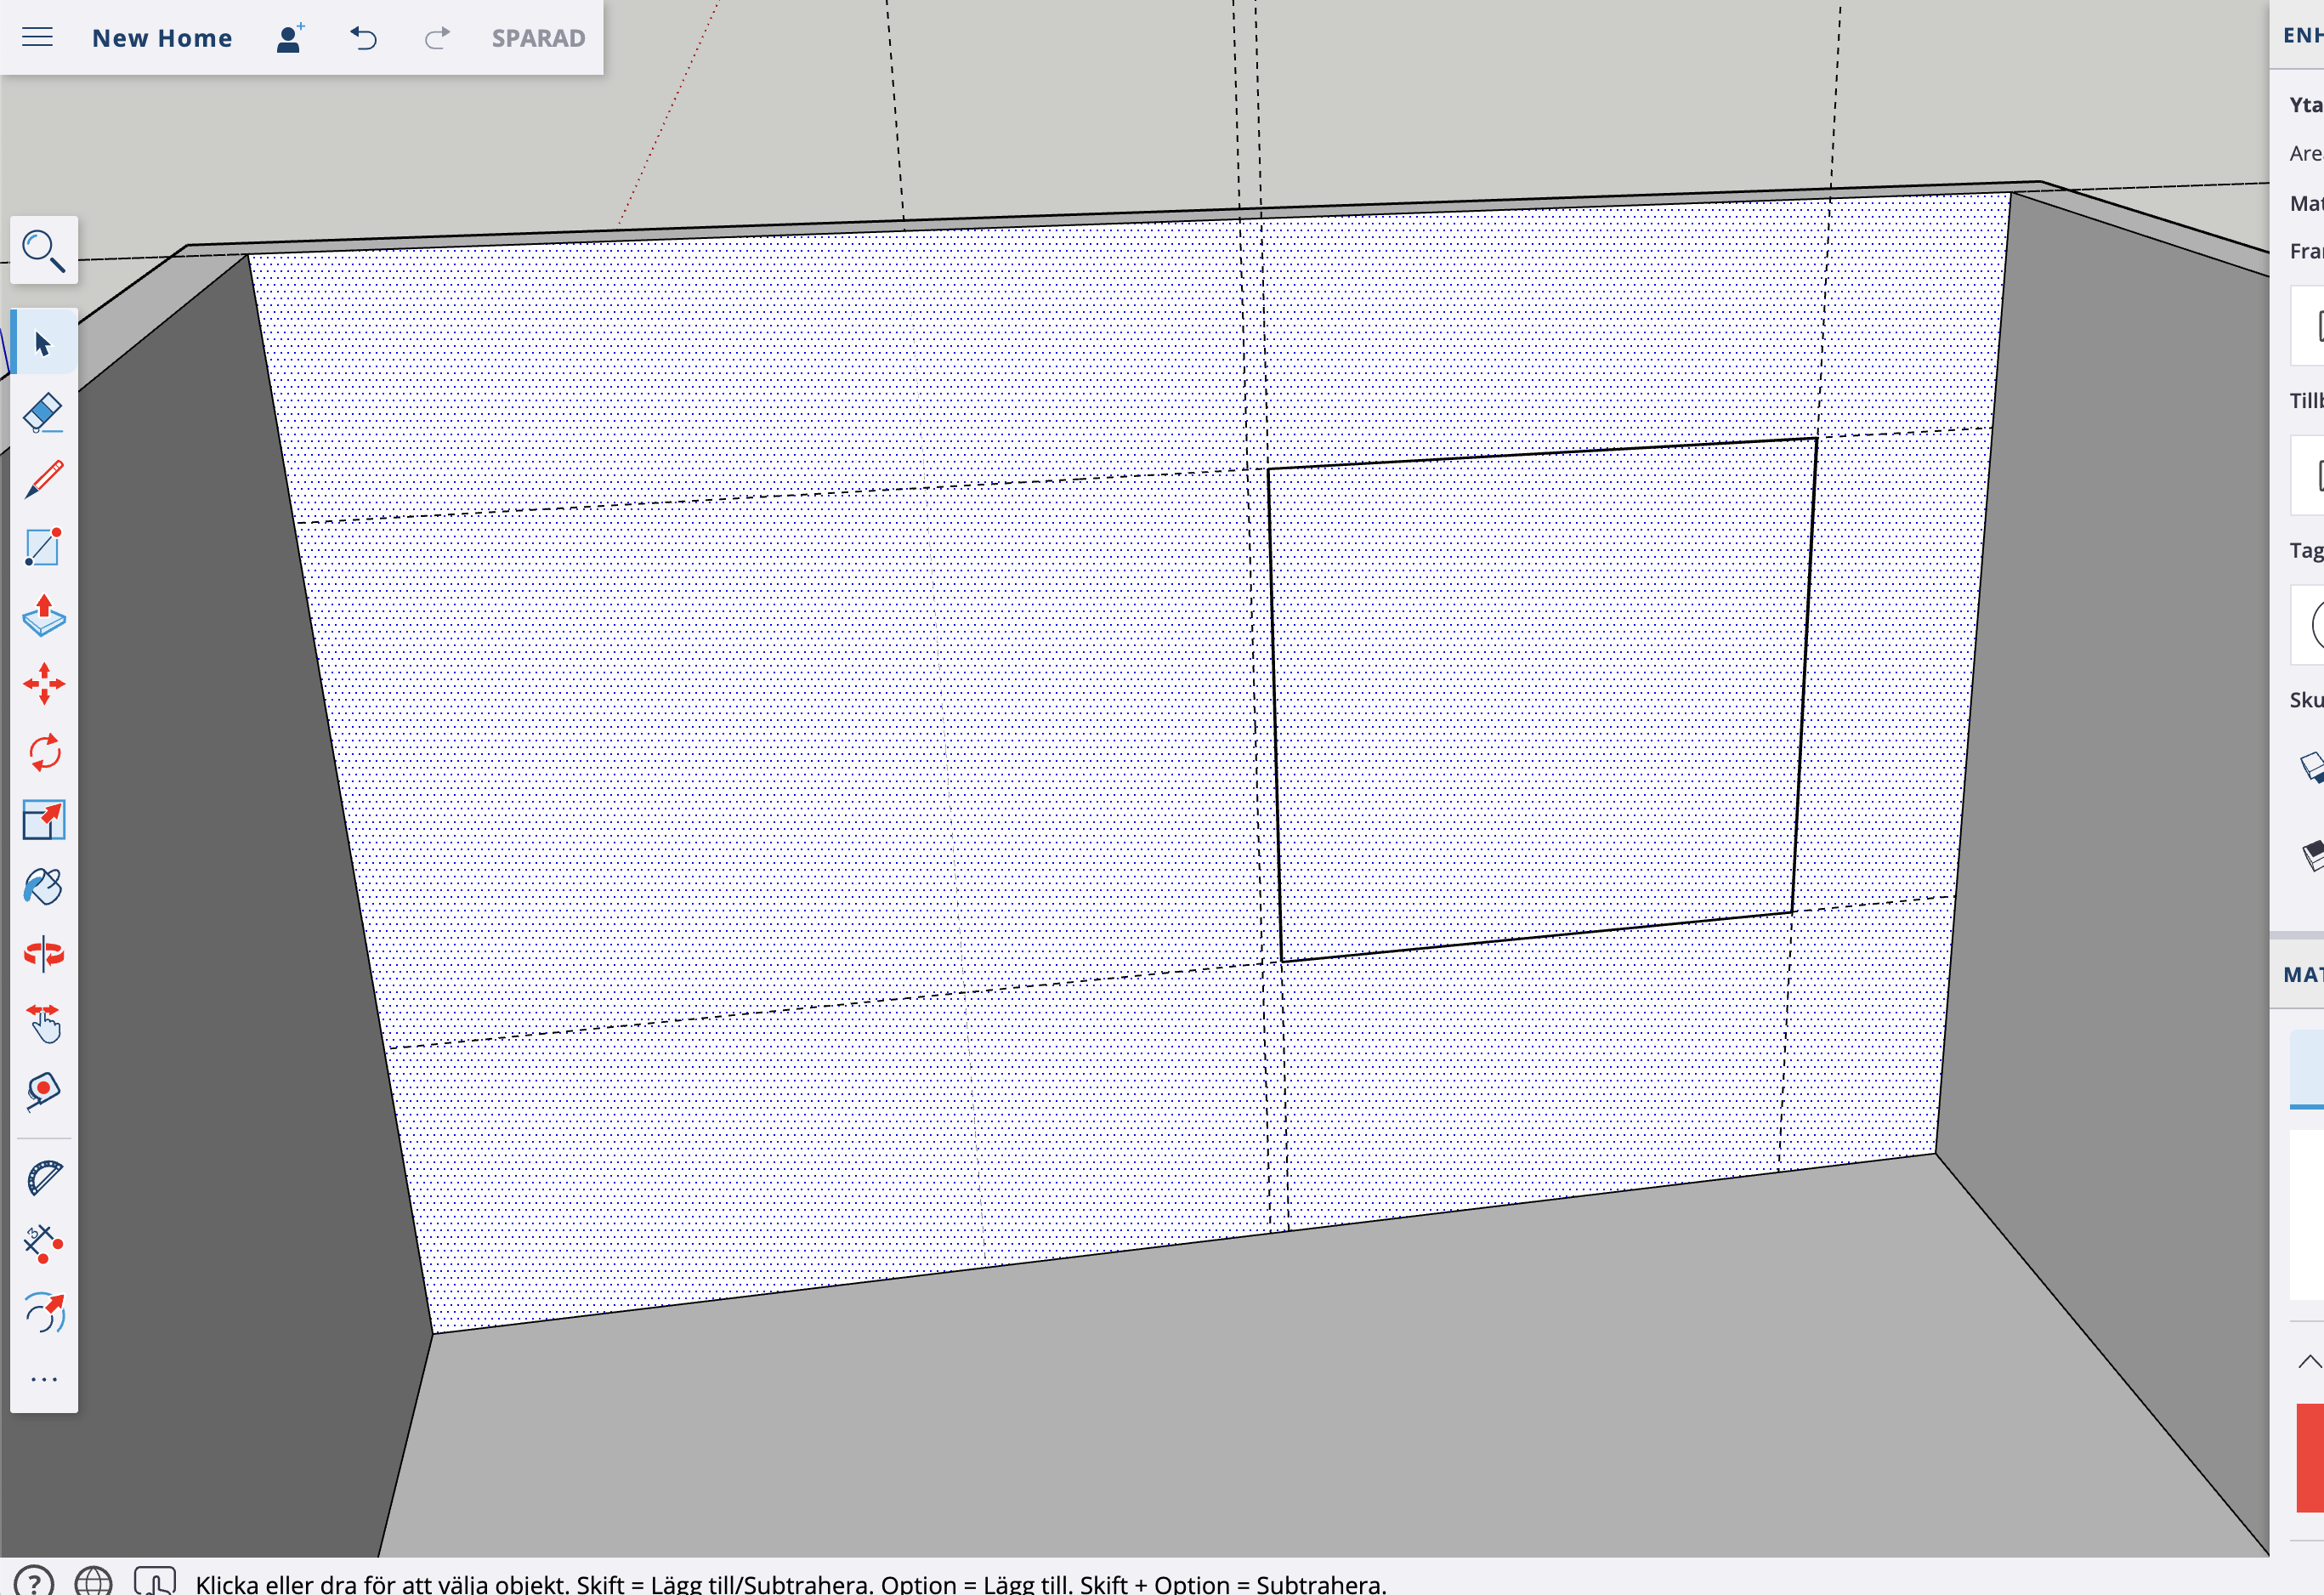The width and height of the screenshot is (2324, 1595).
Task: Select the Eraser tool
Action: pyautogui.click(x=43, y=412)
